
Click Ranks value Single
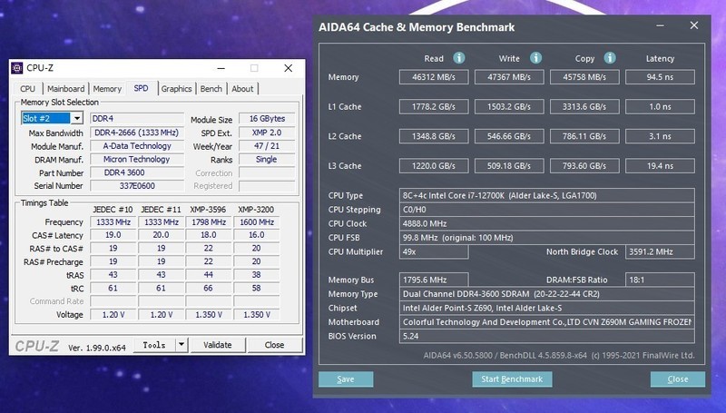[x=267, y=159]
